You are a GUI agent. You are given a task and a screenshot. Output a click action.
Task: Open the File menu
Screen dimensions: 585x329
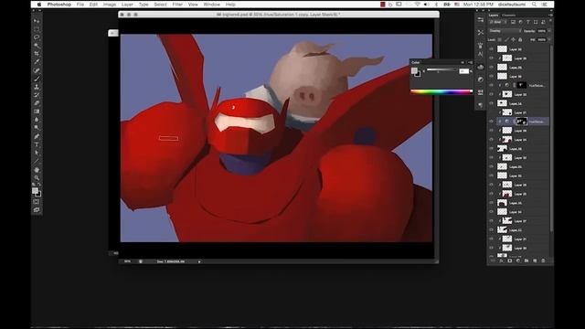coord(80,5)
